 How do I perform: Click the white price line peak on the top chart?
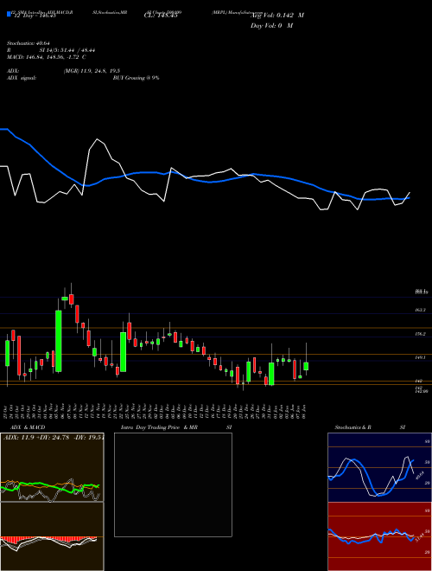[97, 139]
